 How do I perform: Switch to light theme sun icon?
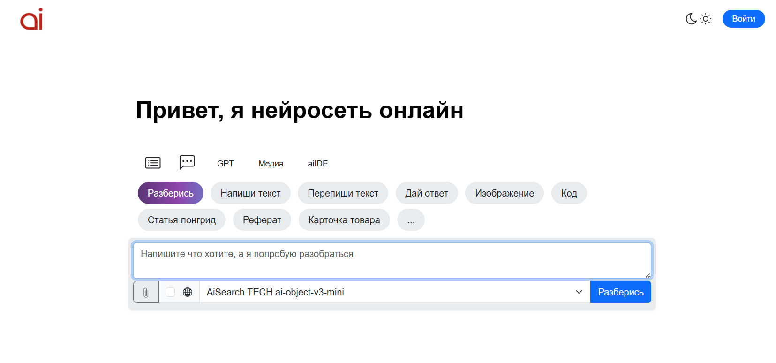tap(706, 19)
